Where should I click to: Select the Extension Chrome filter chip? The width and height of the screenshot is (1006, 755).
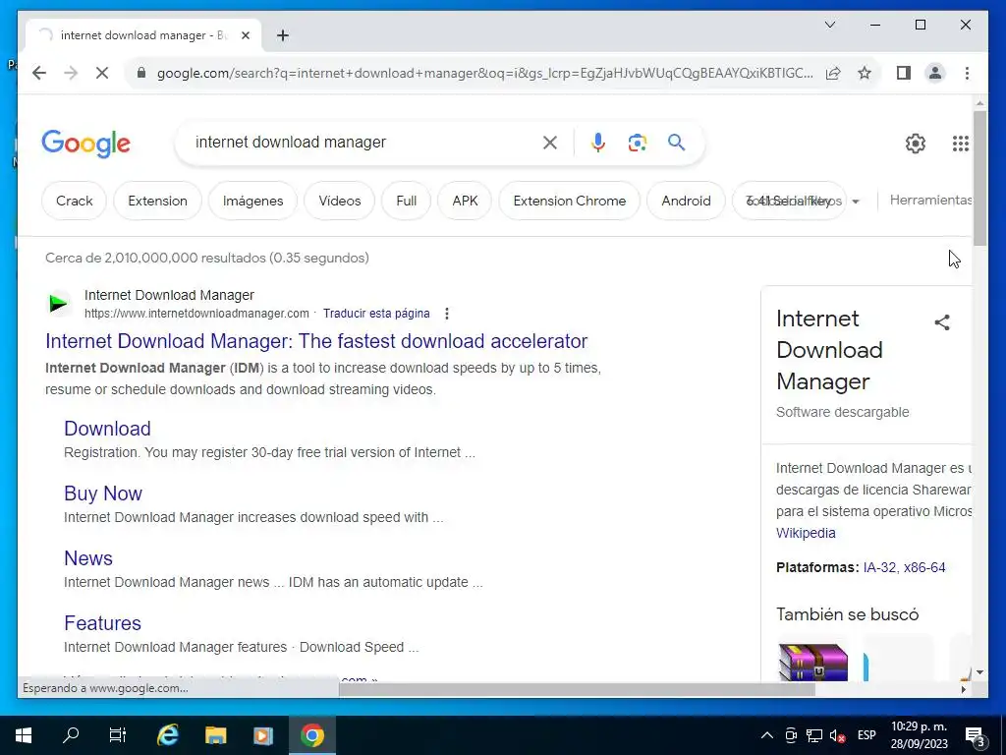[x=569, y=201]
